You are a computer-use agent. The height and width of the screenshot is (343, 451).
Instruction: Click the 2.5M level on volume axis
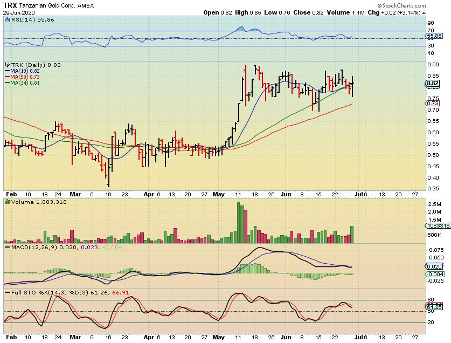(x=435, y=204)
